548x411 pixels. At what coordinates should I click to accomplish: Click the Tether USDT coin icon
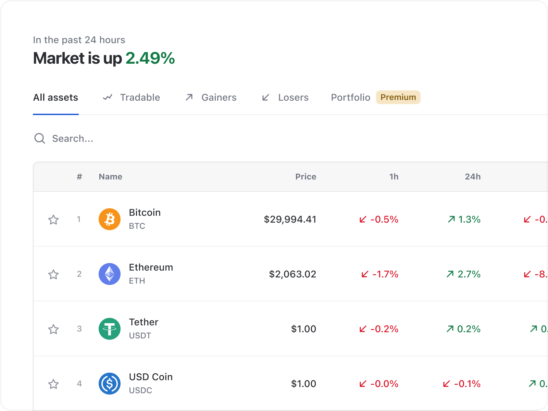[x=109, y=329]
